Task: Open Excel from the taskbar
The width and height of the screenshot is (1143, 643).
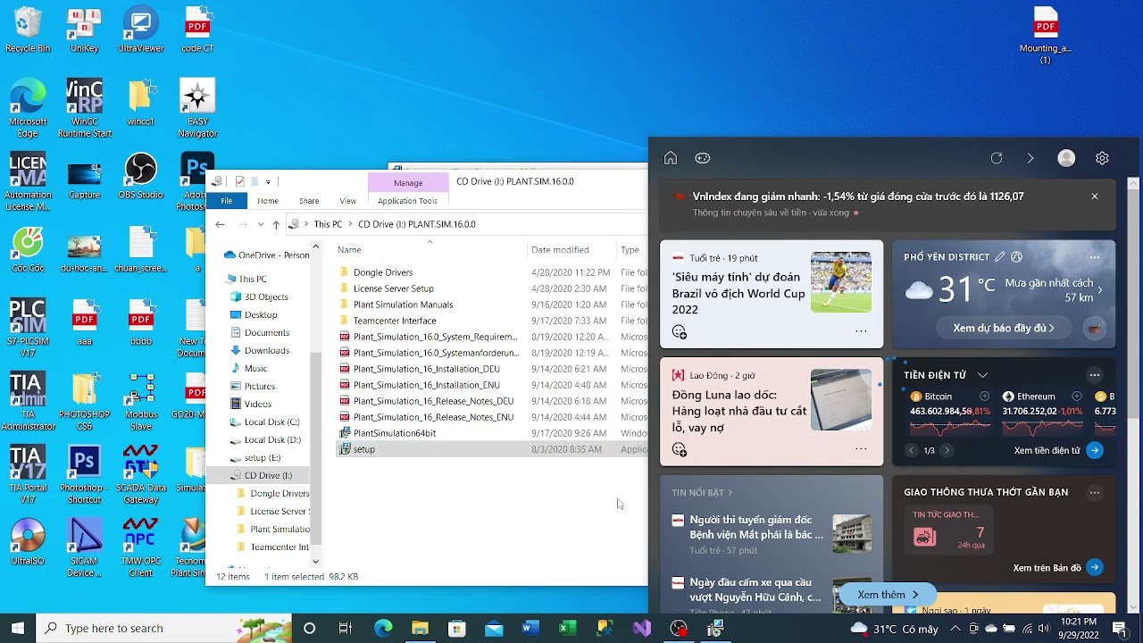Action: 568,629
